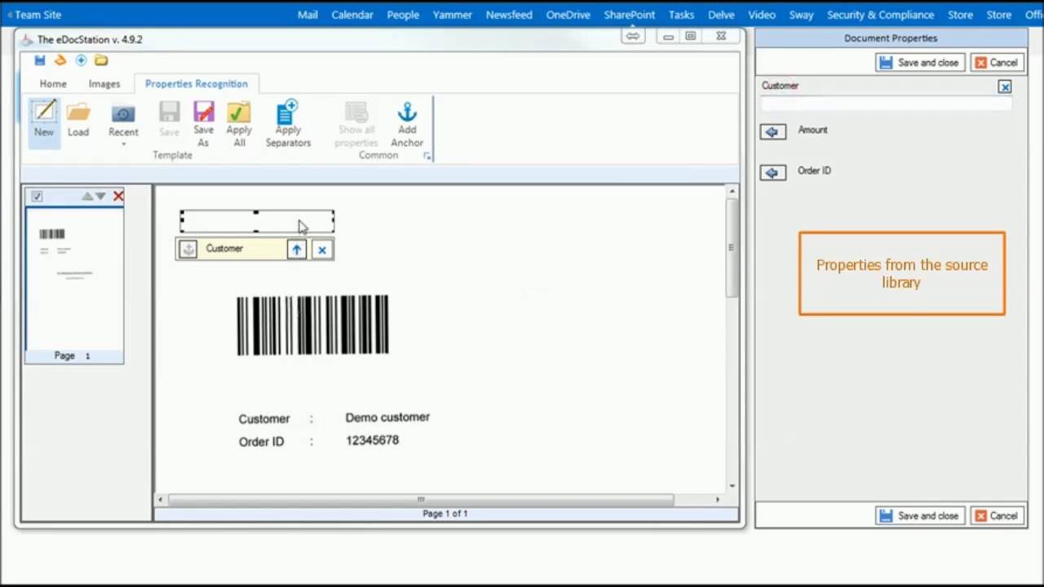Move page down with the down triangle
This screenshot has height=587, width=1044.
(100, 196)
